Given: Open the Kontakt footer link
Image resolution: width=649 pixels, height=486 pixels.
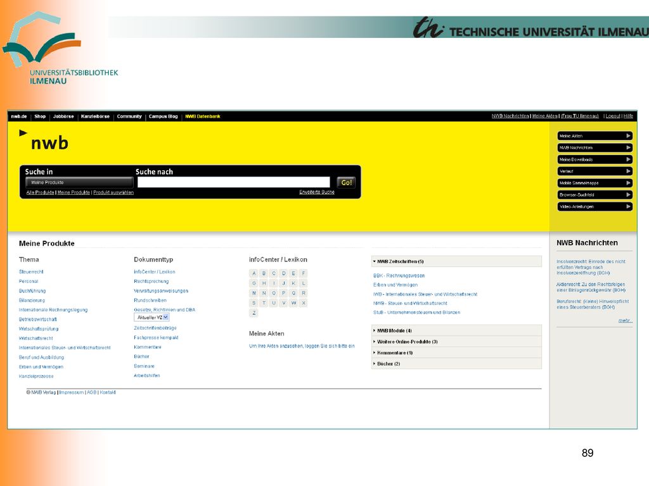Looking at the screenshot, I should point(108,392).
